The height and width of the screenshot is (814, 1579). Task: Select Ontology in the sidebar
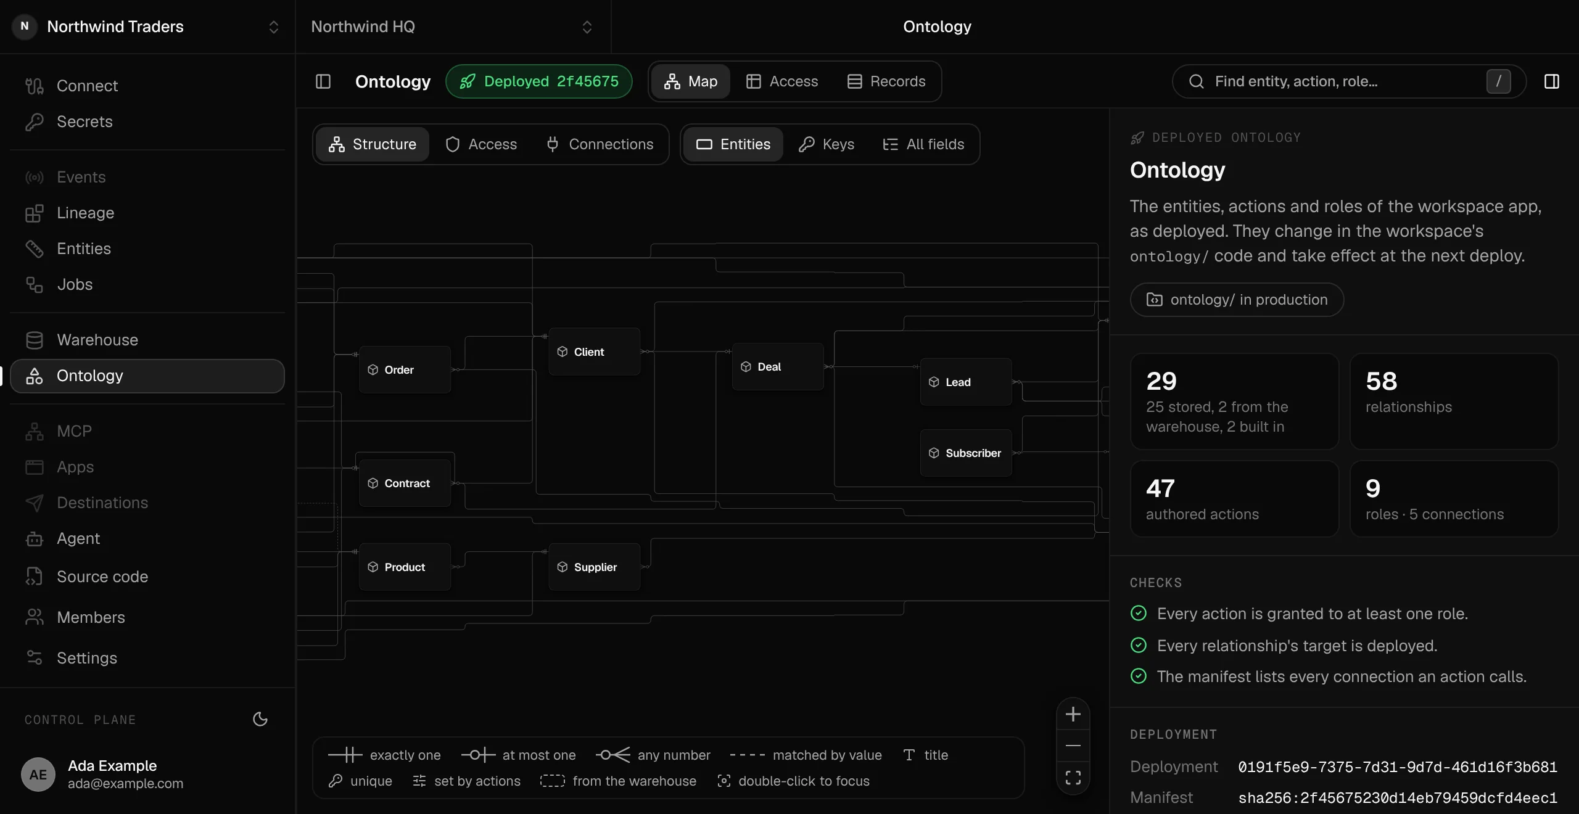coord(147,376)
